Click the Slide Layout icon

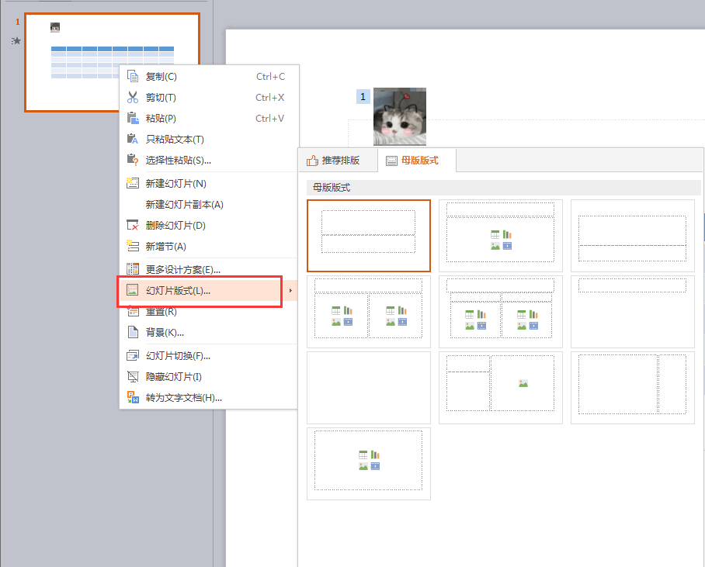[133, 291]
